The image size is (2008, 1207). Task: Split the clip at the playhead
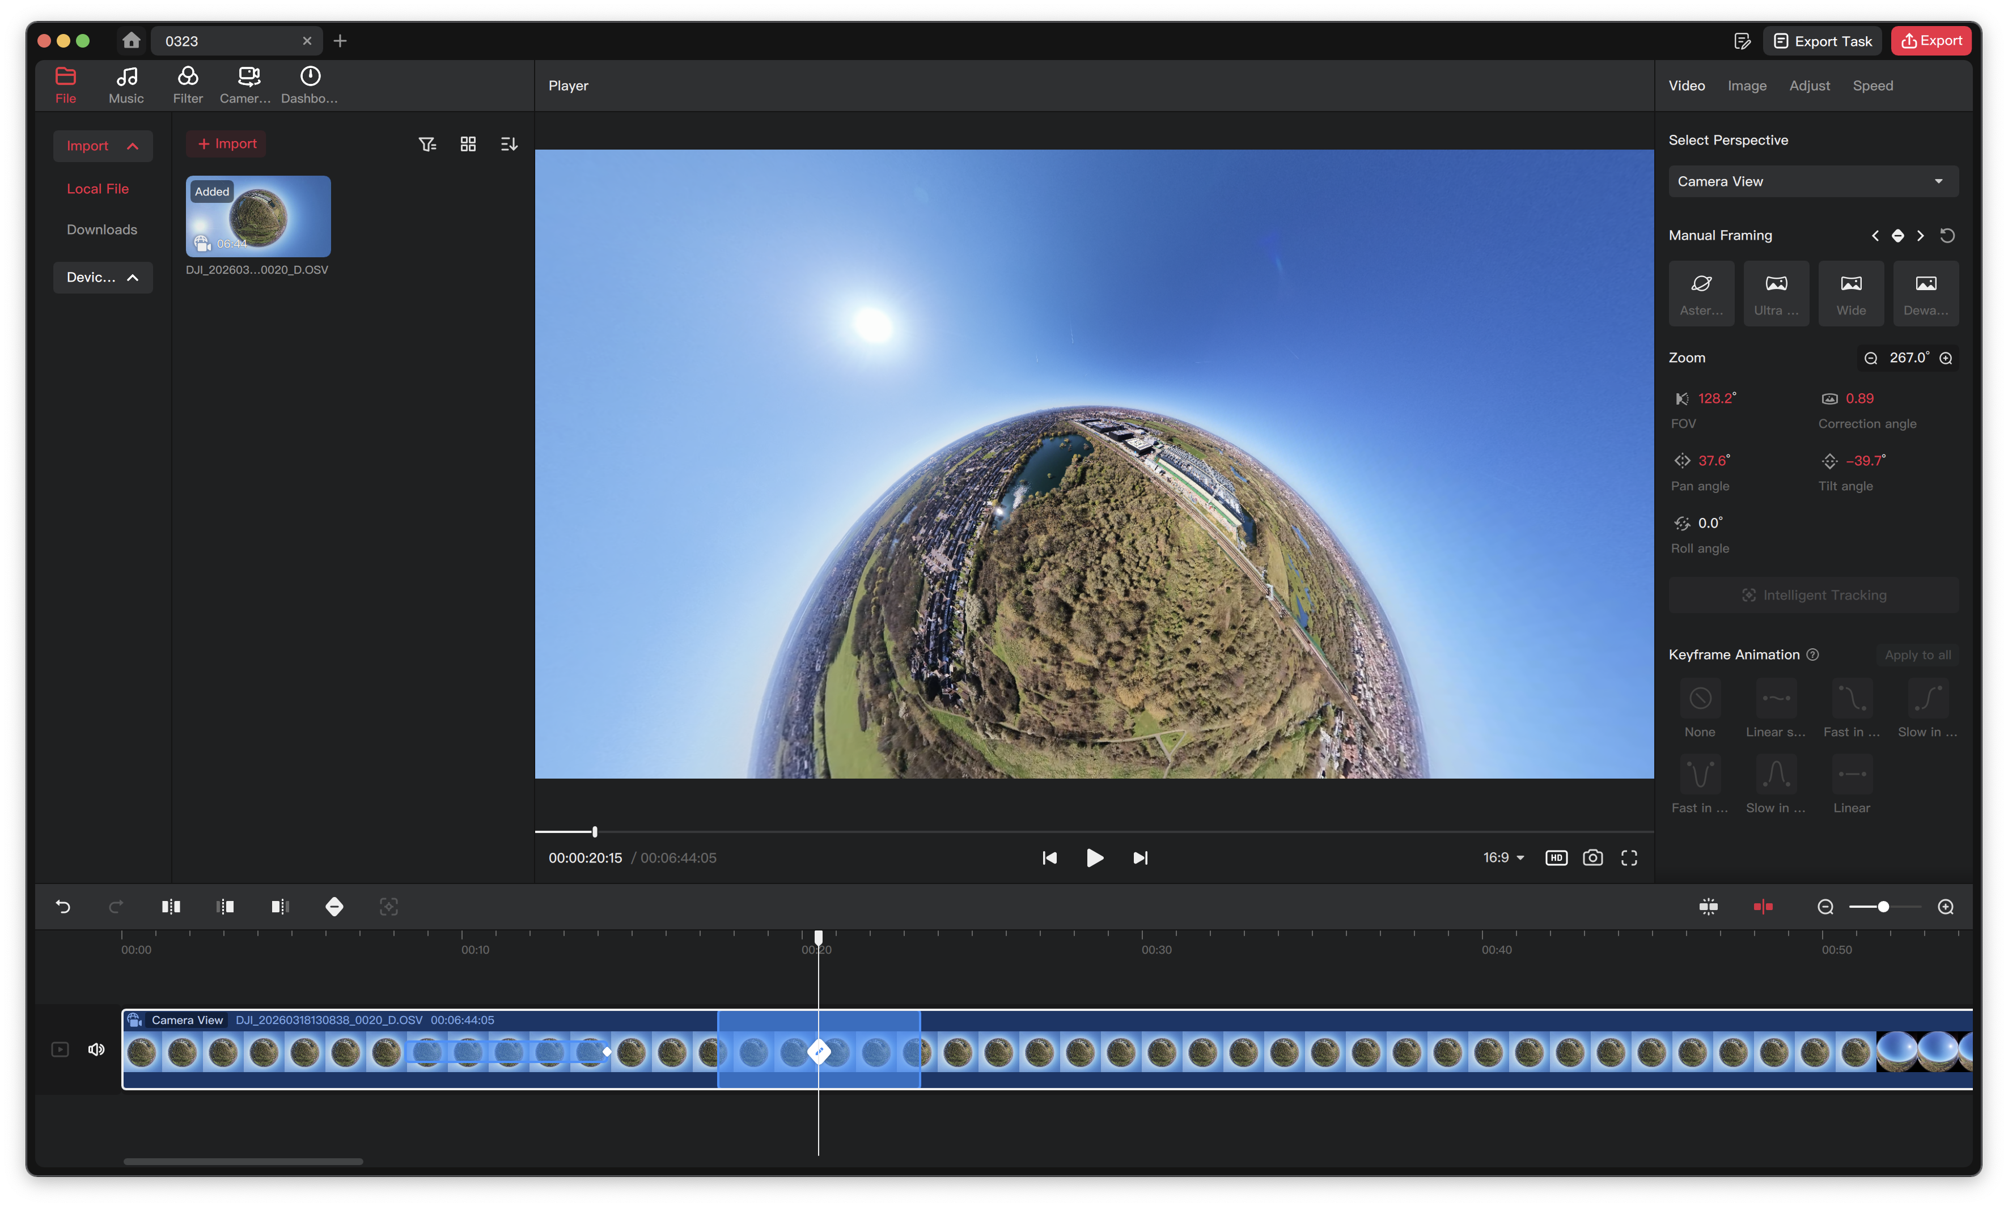(x=171, y=906)
